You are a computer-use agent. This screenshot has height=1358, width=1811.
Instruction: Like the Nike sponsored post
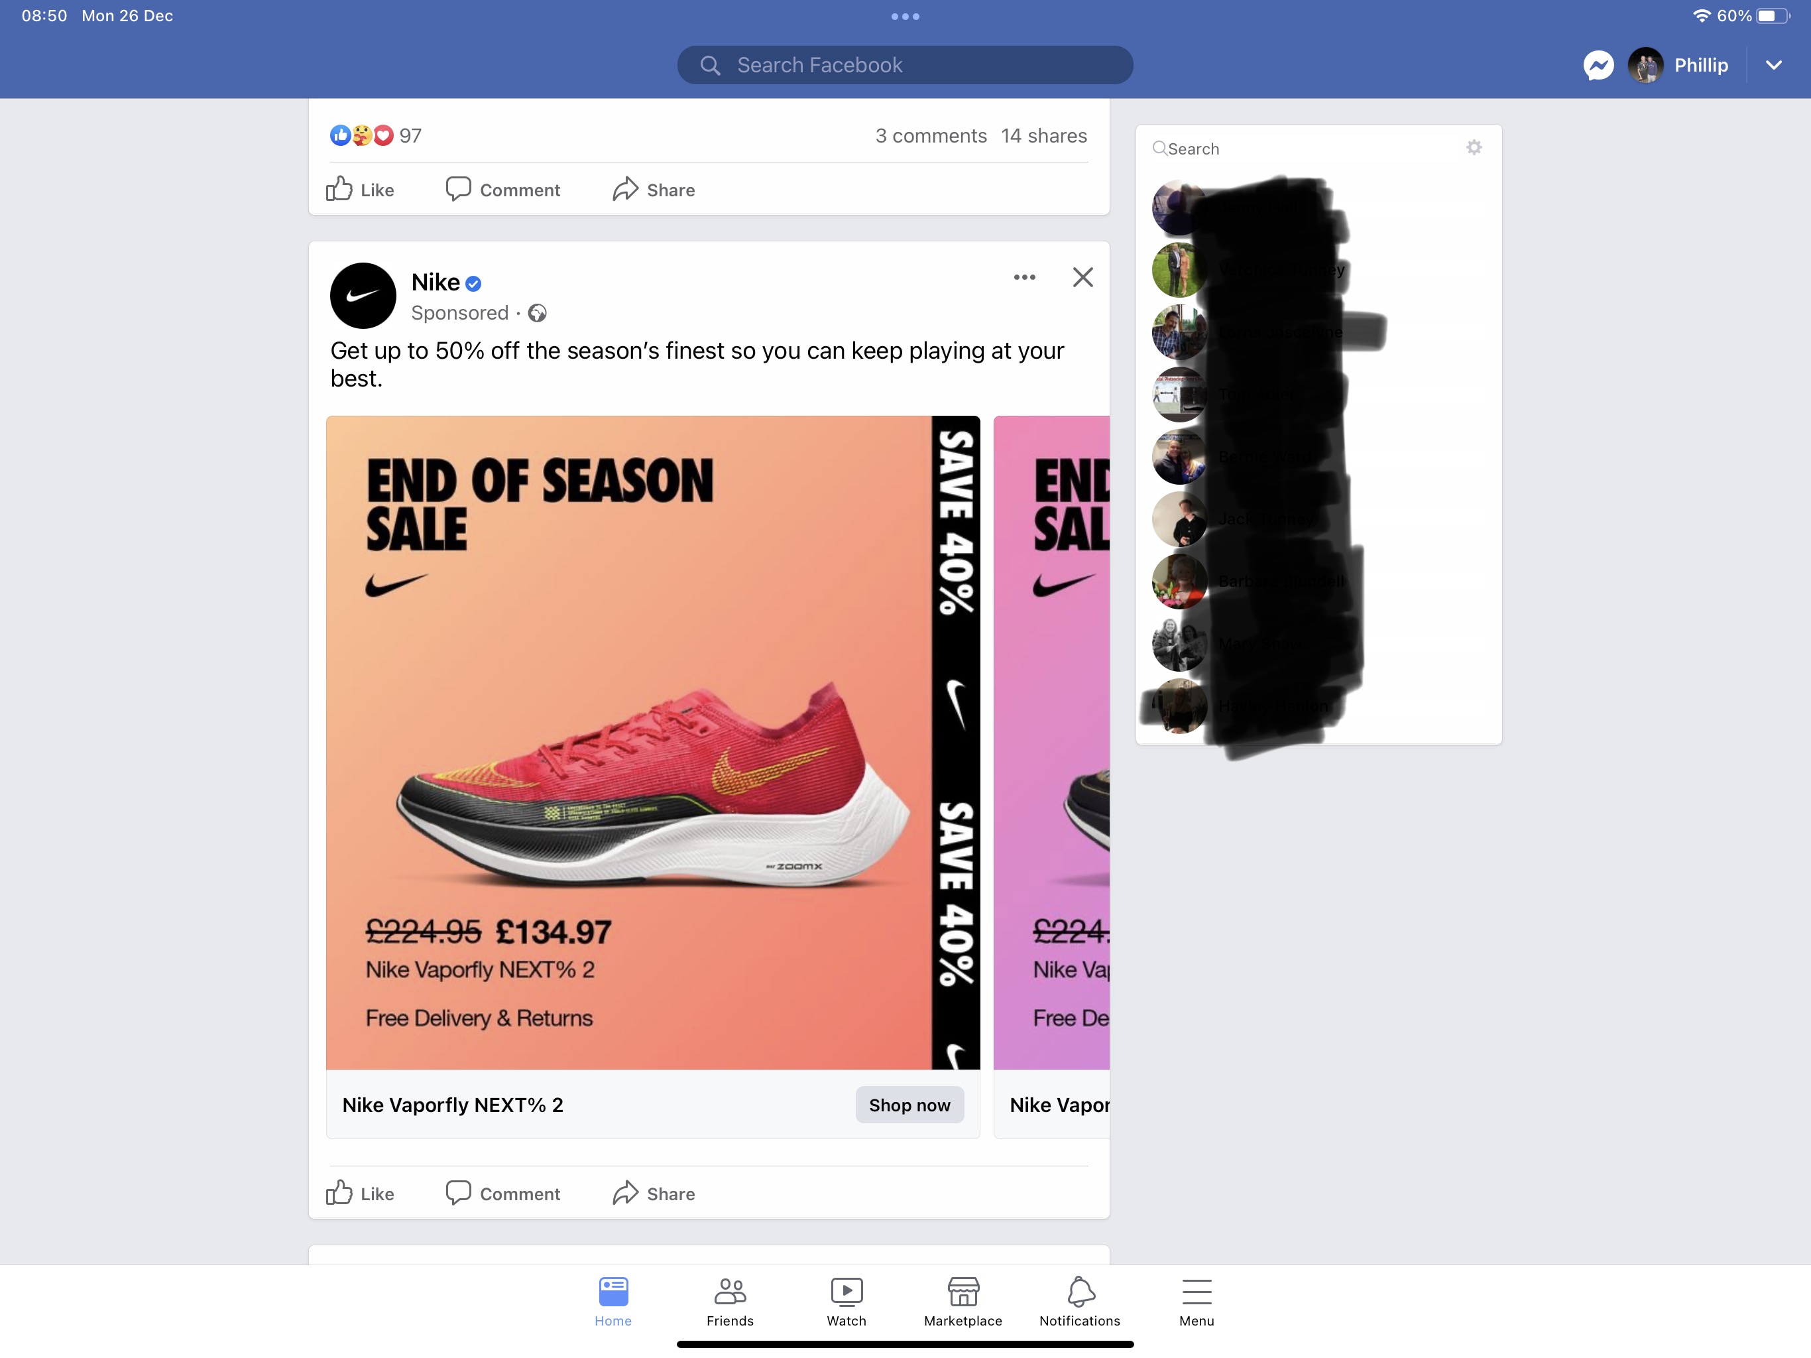tap(360, 1194)
